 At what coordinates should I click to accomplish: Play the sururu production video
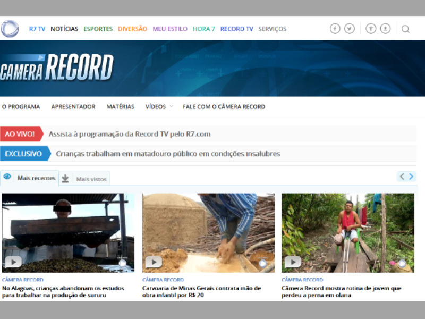click(x=13, y=262)
